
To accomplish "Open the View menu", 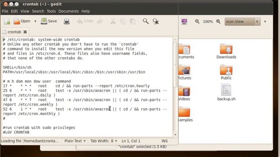I will (24, 11).
